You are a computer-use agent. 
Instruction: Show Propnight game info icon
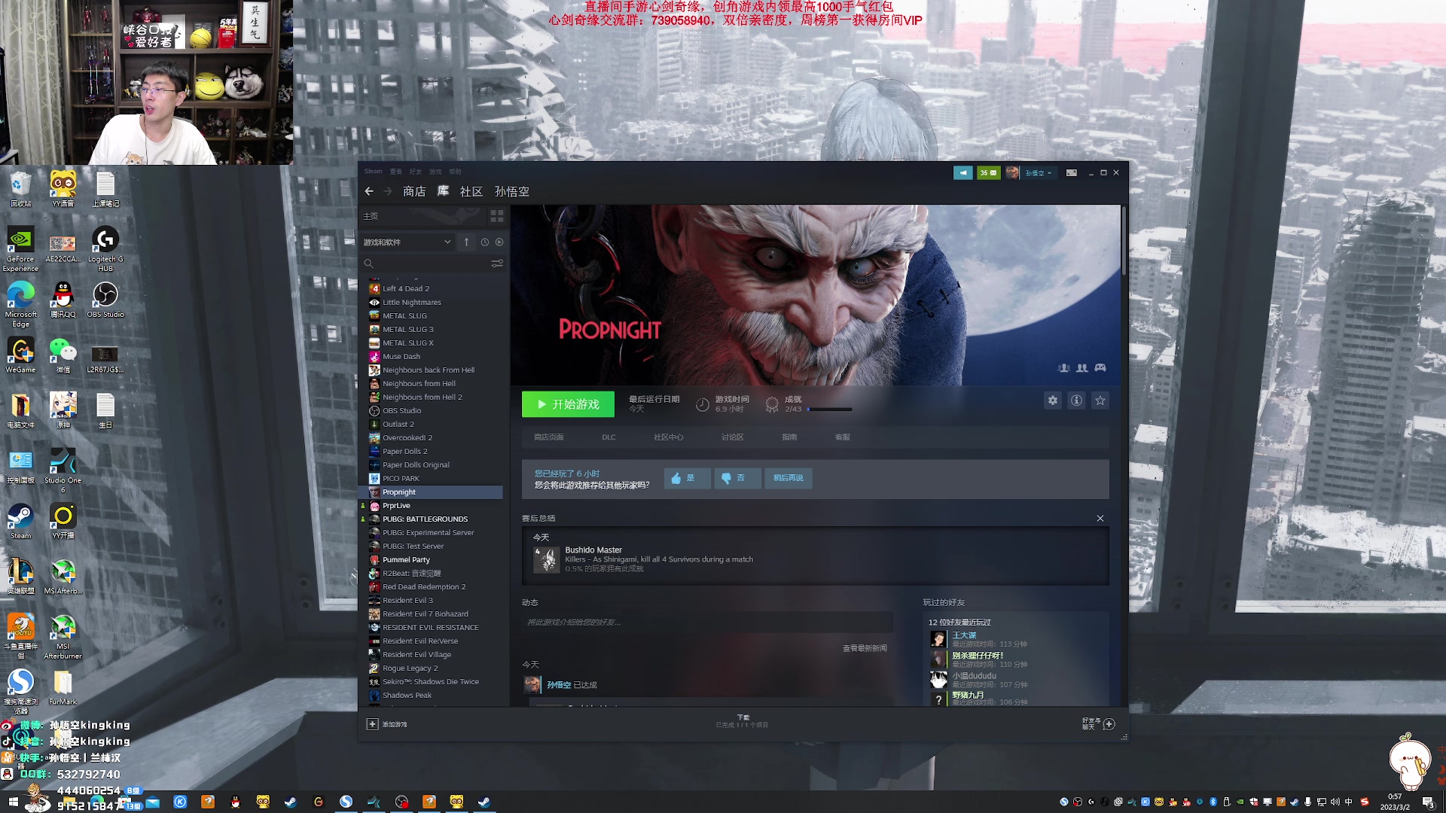pos(1077,400)
